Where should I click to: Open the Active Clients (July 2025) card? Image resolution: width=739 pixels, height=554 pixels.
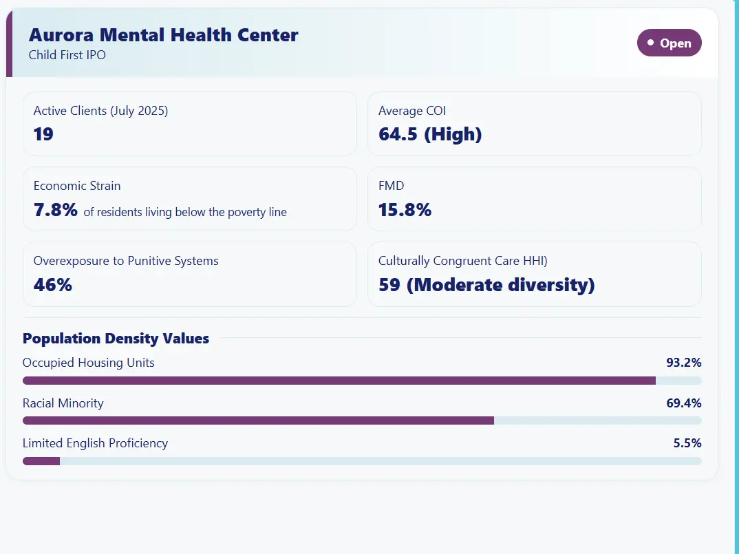[190, 124]
